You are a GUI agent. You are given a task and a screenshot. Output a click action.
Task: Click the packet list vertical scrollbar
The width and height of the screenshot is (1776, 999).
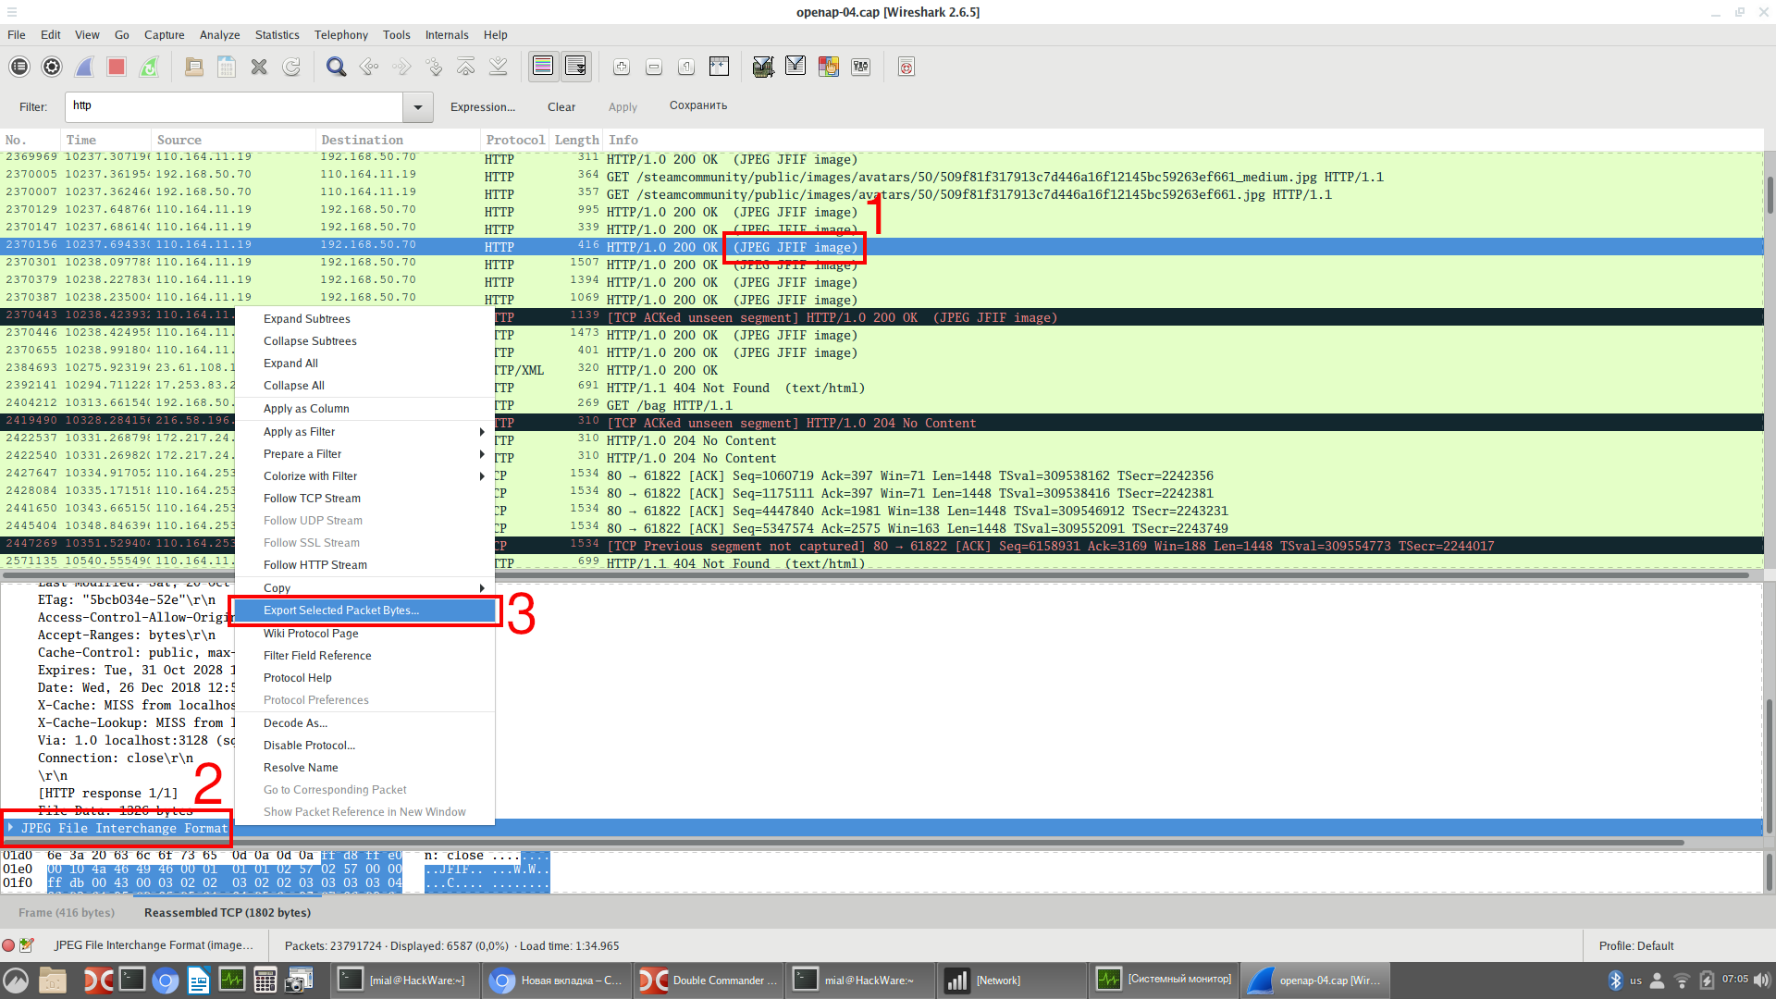click(x=1769, y=194)
